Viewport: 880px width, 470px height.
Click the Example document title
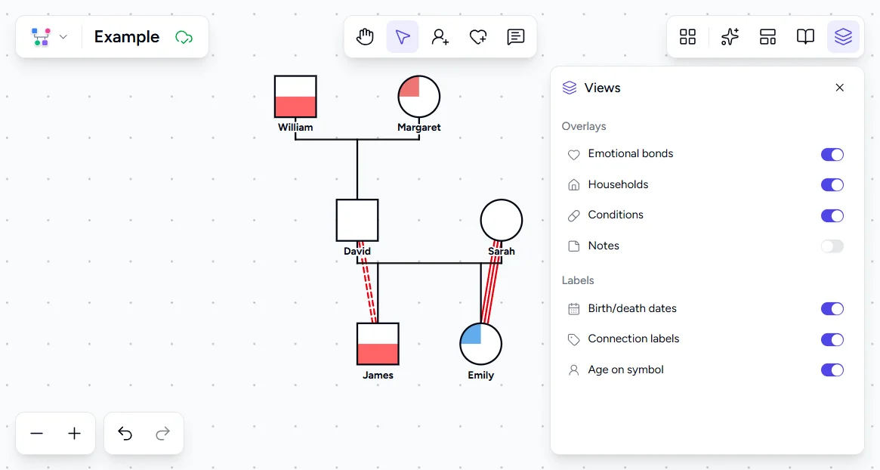point(127,37)
